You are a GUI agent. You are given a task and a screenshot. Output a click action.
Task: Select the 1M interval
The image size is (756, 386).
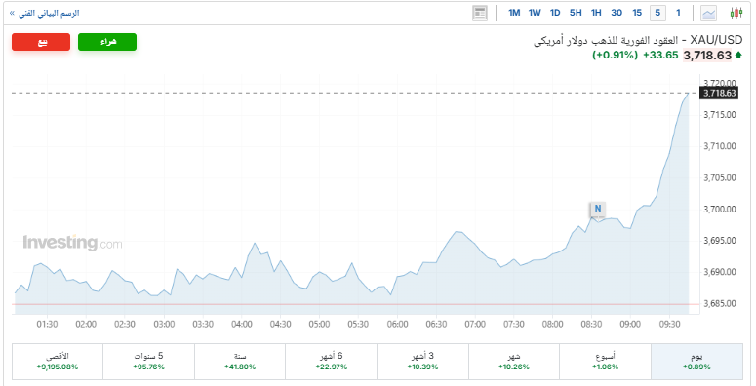[514, 13]
